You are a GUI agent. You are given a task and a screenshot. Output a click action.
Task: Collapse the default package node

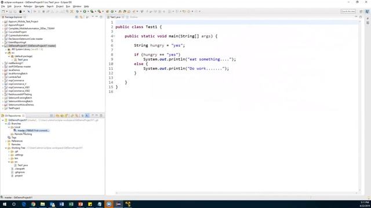pos(9,56)
